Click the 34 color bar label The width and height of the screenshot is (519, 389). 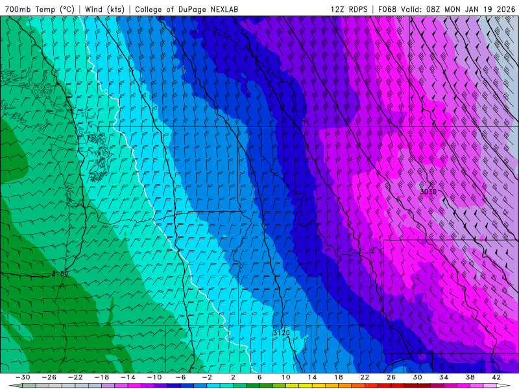pyautogui.click(x=444, y=377)
